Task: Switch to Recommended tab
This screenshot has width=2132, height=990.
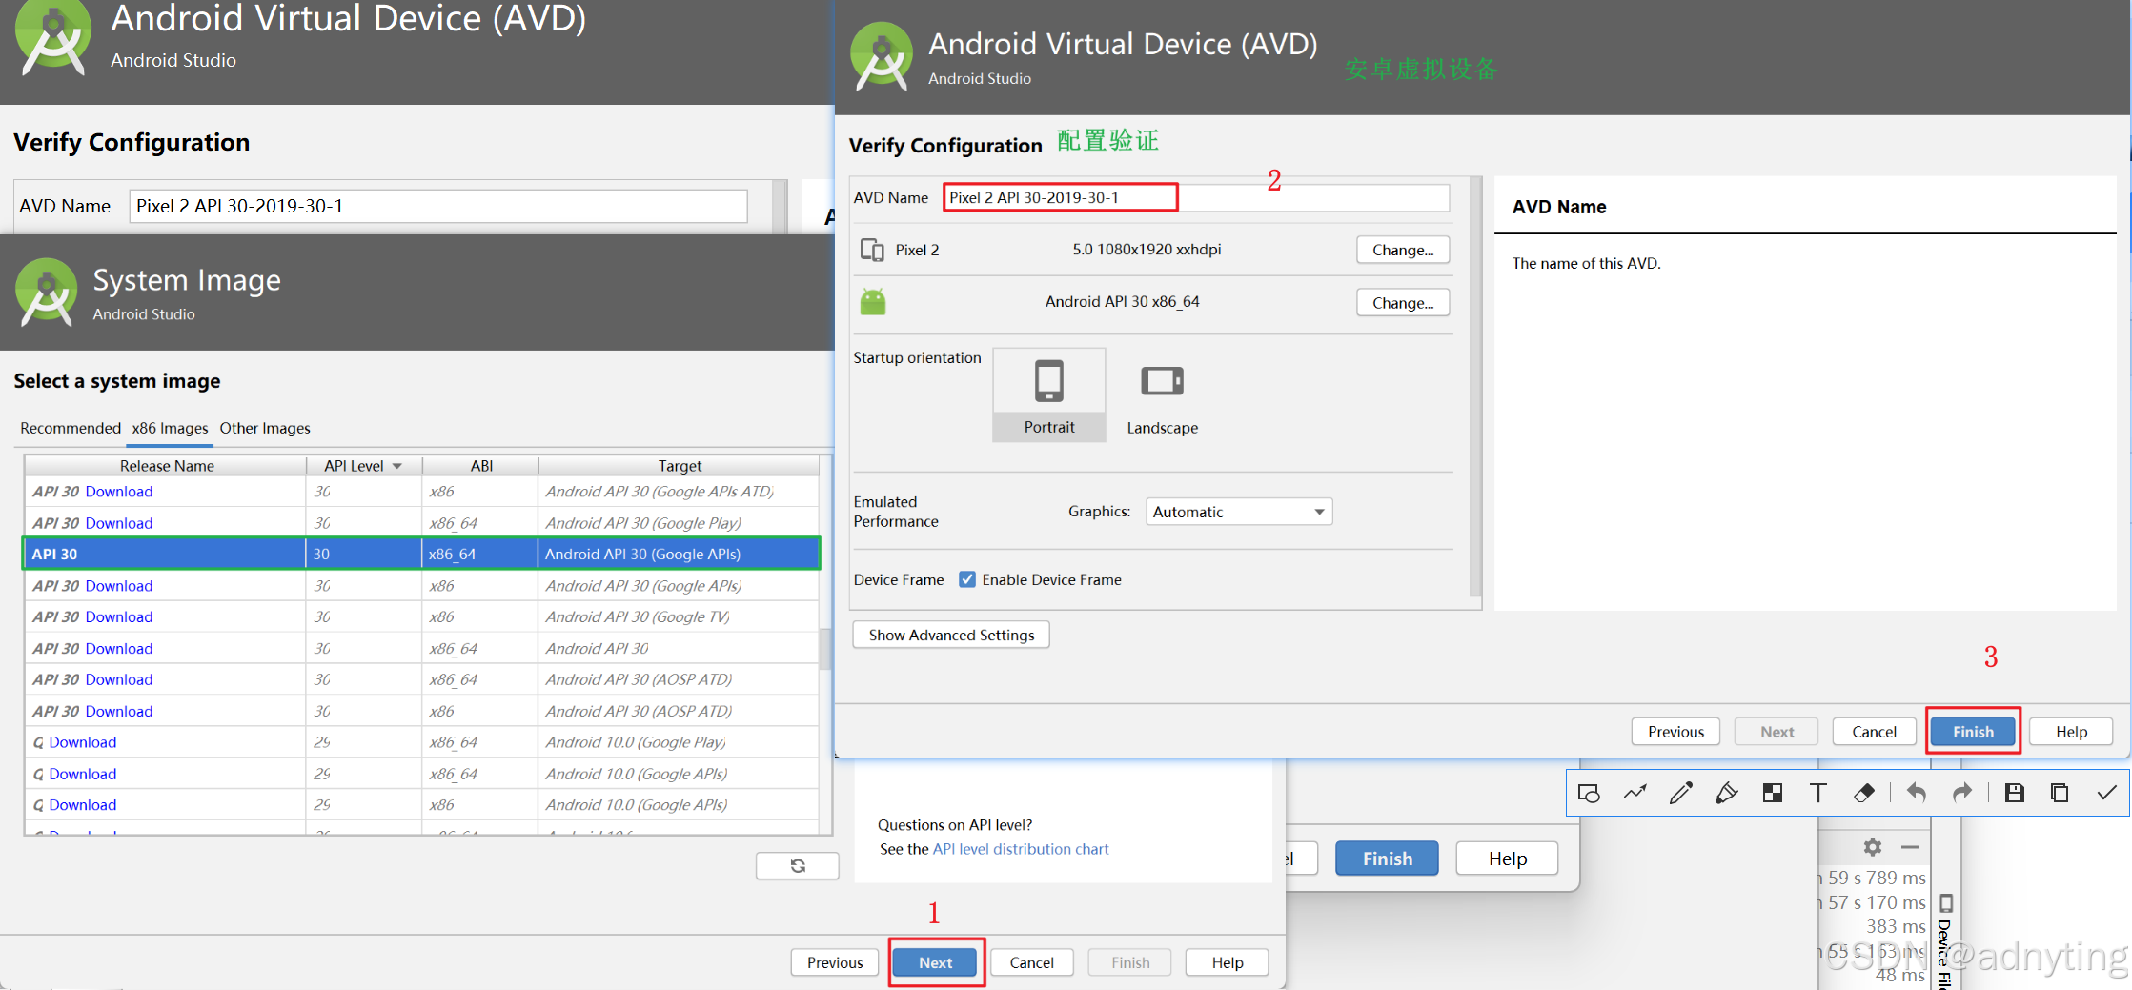Action: [71, 428]
